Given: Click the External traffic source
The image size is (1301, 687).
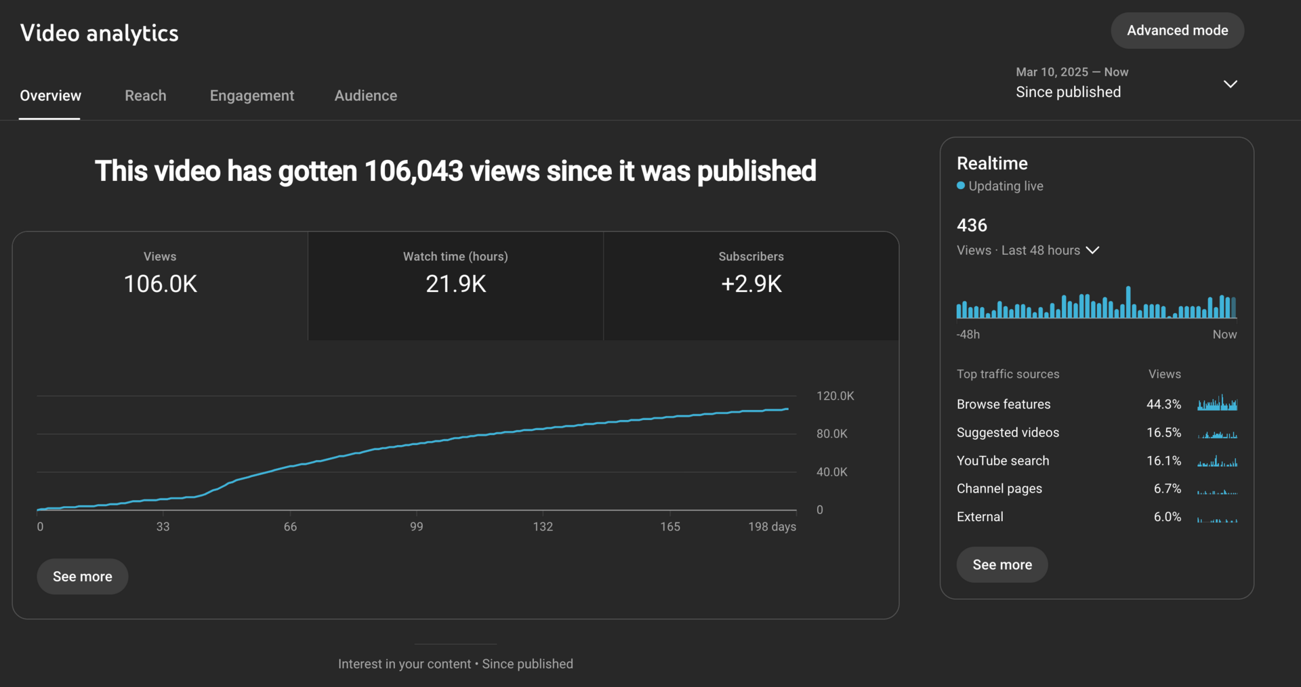Looking at the screenshot, I should coord(980,517).
